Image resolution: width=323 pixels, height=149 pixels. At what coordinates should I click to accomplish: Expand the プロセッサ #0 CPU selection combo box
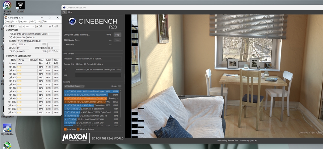pyautogui.click(x=26, y=27)
